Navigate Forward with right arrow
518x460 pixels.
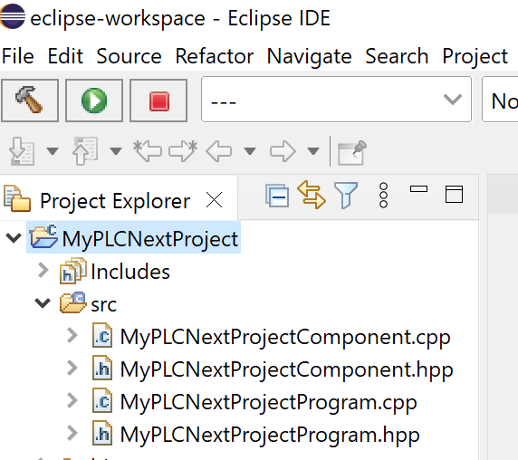coord(283,151)
